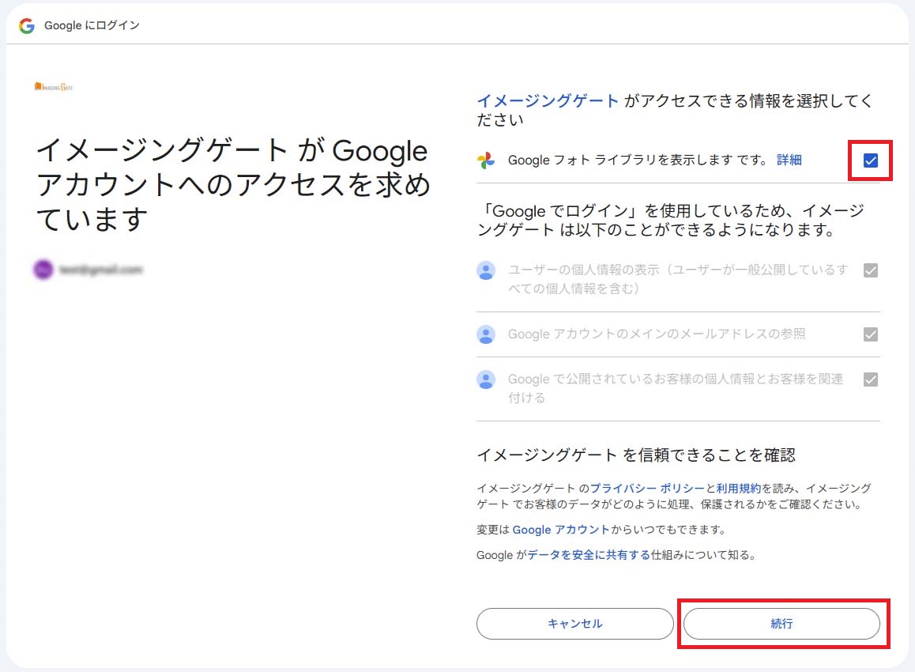Image resolution: width=915 pixels, height=672 pixels.
Task: Click the purple account avatar
Action: click(43, 270)
